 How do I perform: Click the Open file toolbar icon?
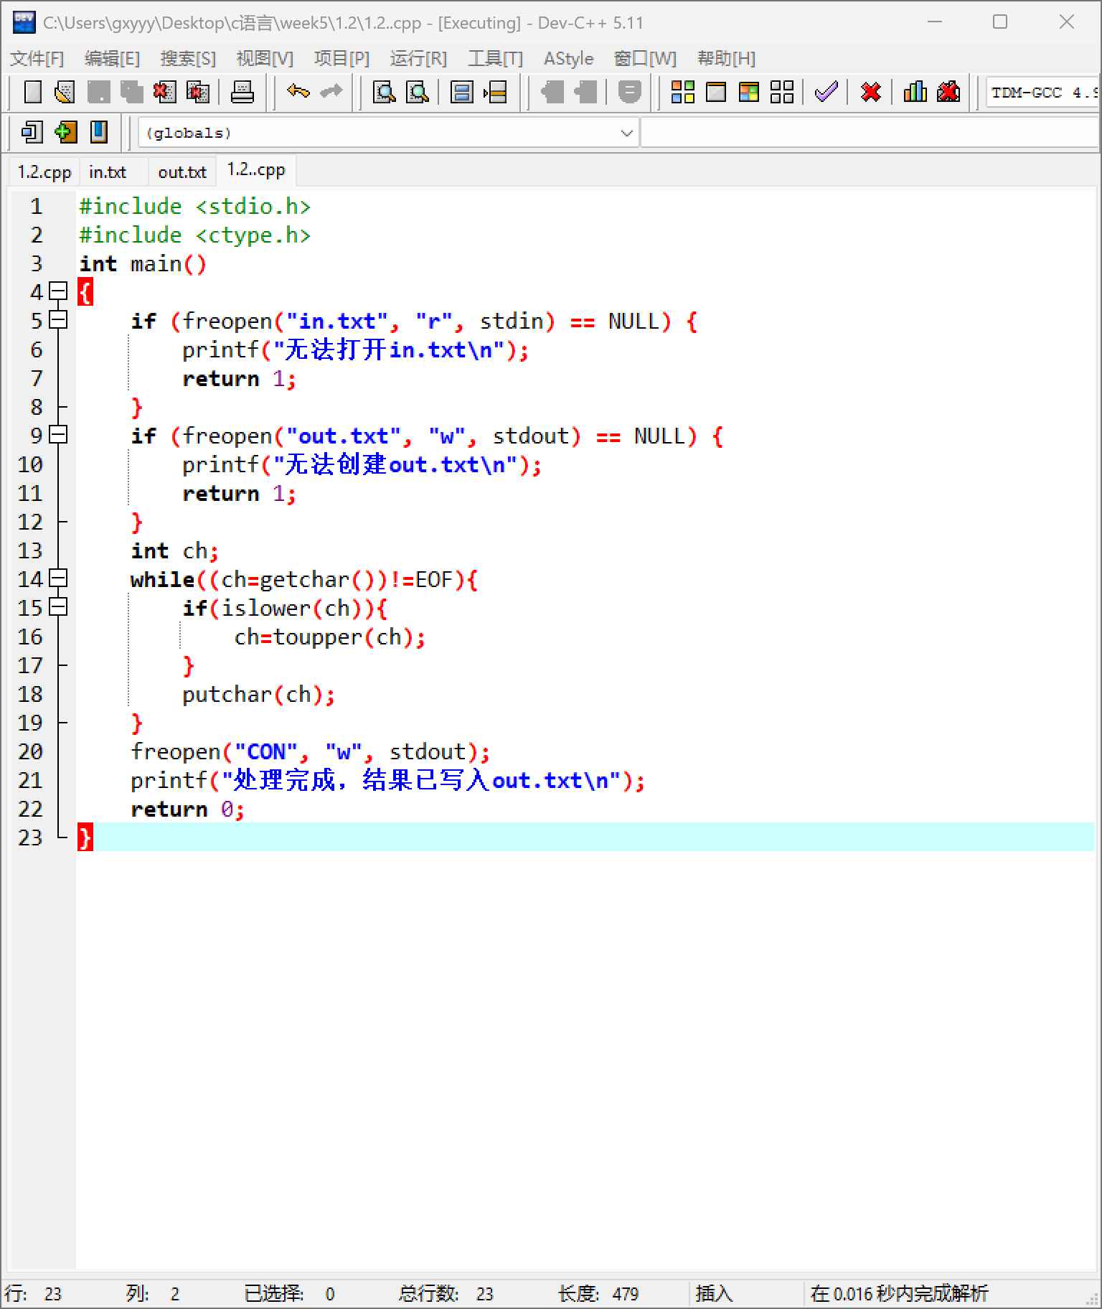coord(65,92)
